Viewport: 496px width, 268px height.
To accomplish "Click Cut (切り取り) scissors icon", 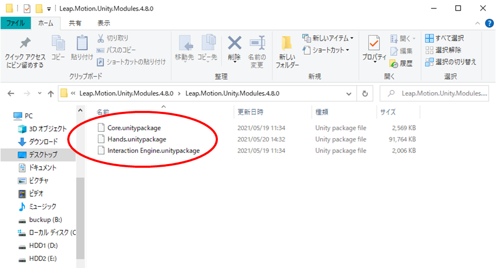I will [100, 38].
